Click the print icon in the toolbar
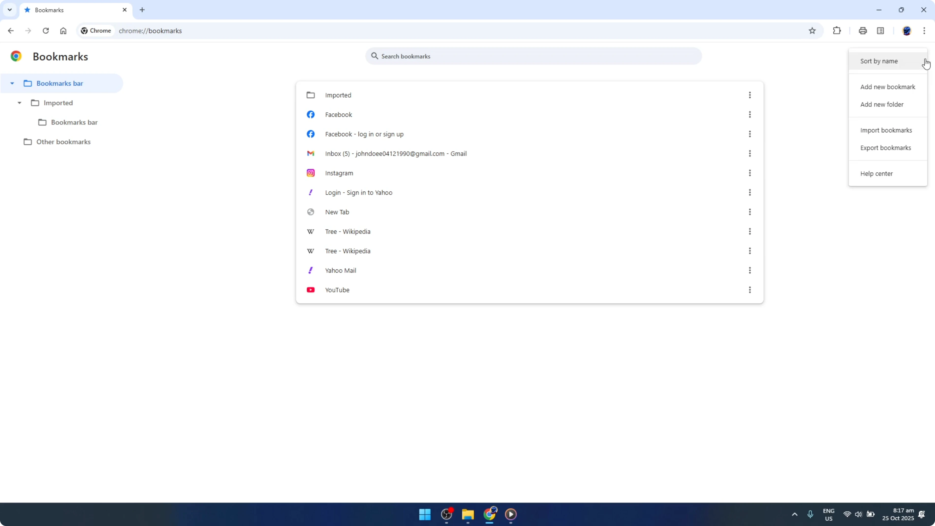The width and height of the screenshot is (935, 526). click(x=863, y=31)
